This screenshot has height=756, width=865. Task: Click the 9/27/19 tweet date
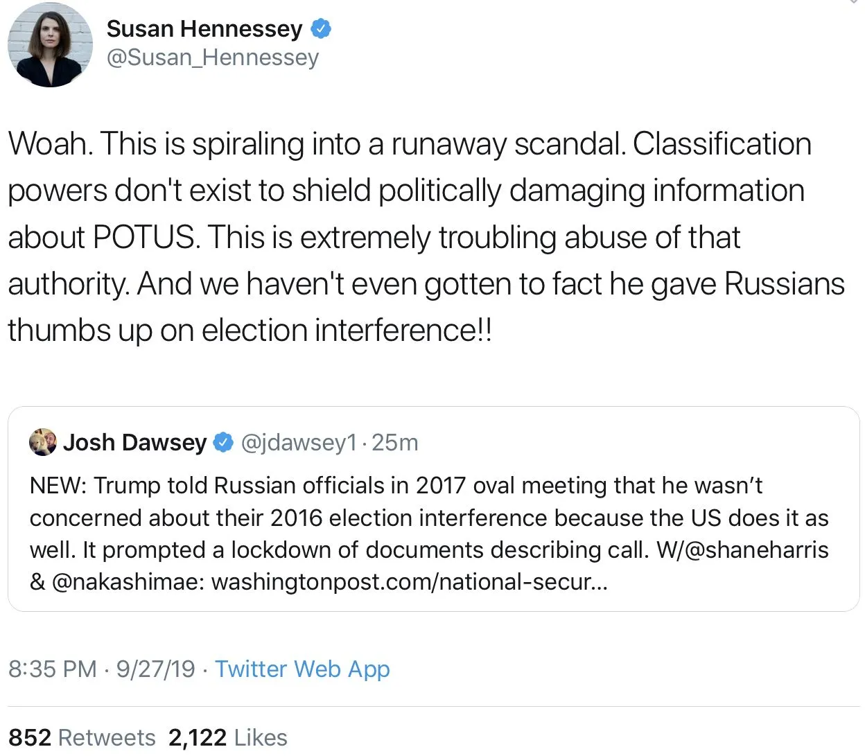155,669
